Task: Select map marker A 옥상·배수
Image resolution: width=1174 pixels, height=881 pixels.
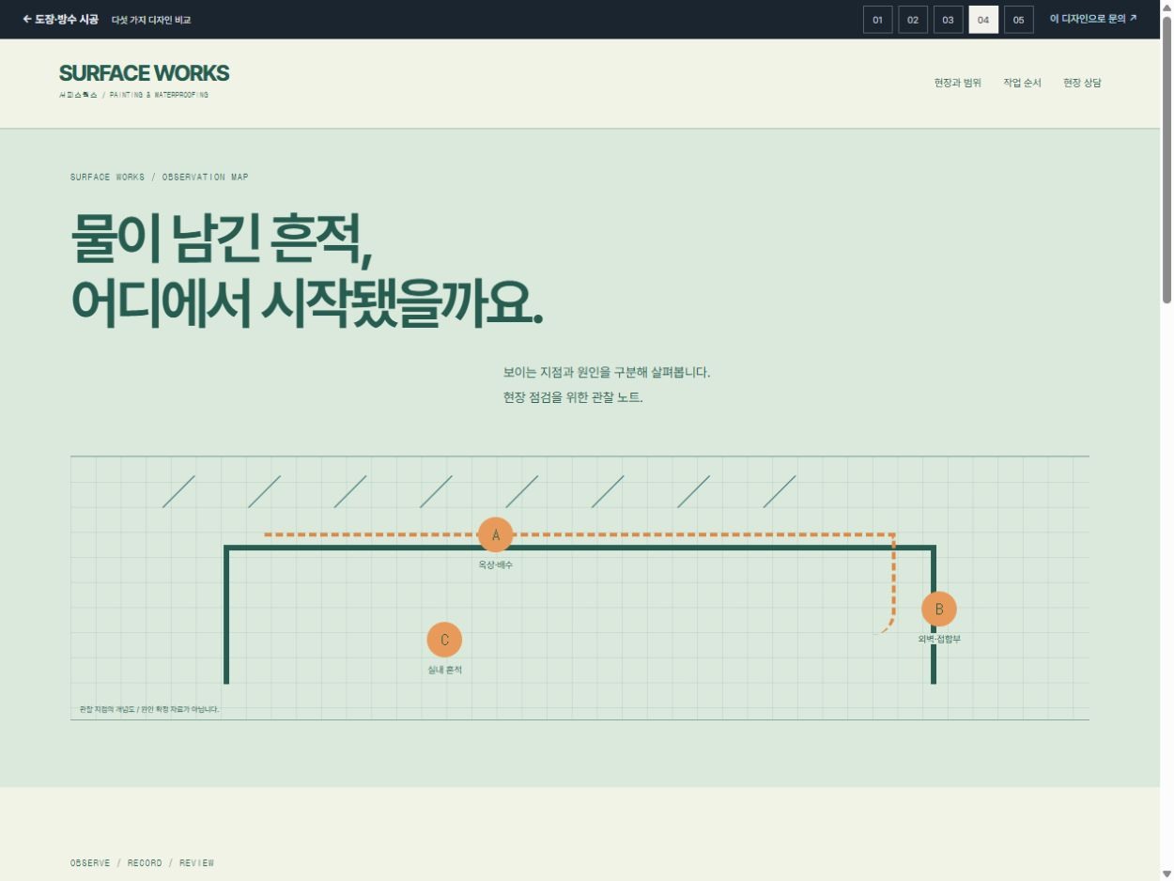Action: 496,535
